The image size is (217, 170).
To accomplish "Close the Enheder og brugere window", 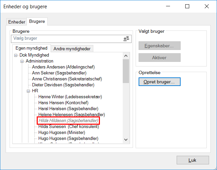I will tap(207, 6).
